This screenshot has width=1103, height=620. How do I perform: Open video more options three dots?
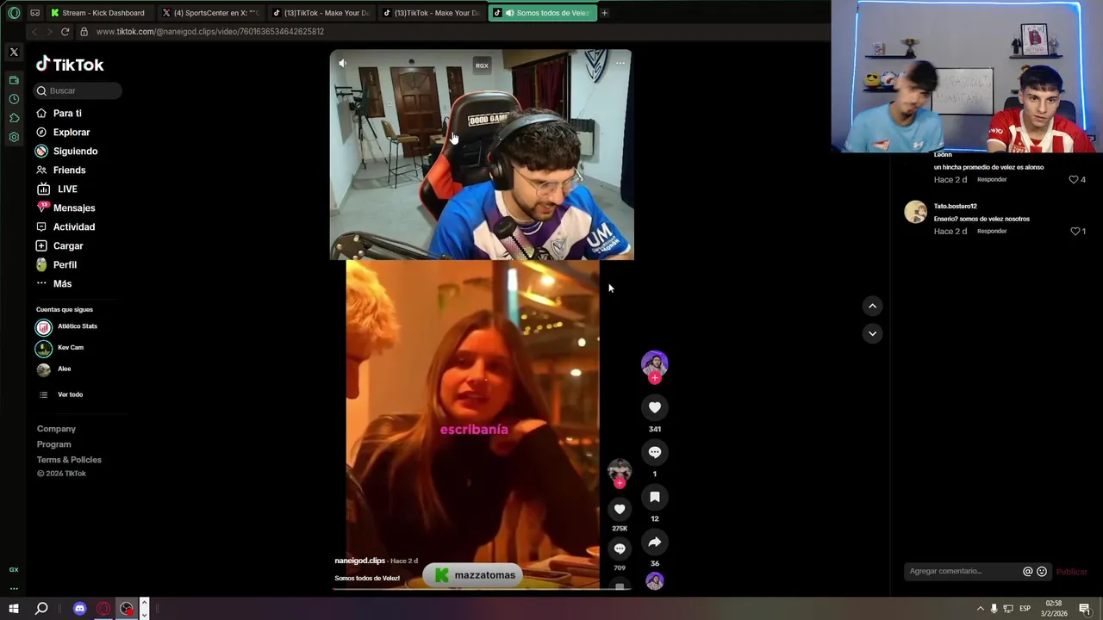tap(620, 63)
